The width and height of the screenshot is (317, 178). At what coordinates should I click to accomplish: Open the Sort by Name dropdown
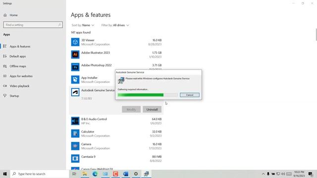pyautogui.click(x=83, y=25)
